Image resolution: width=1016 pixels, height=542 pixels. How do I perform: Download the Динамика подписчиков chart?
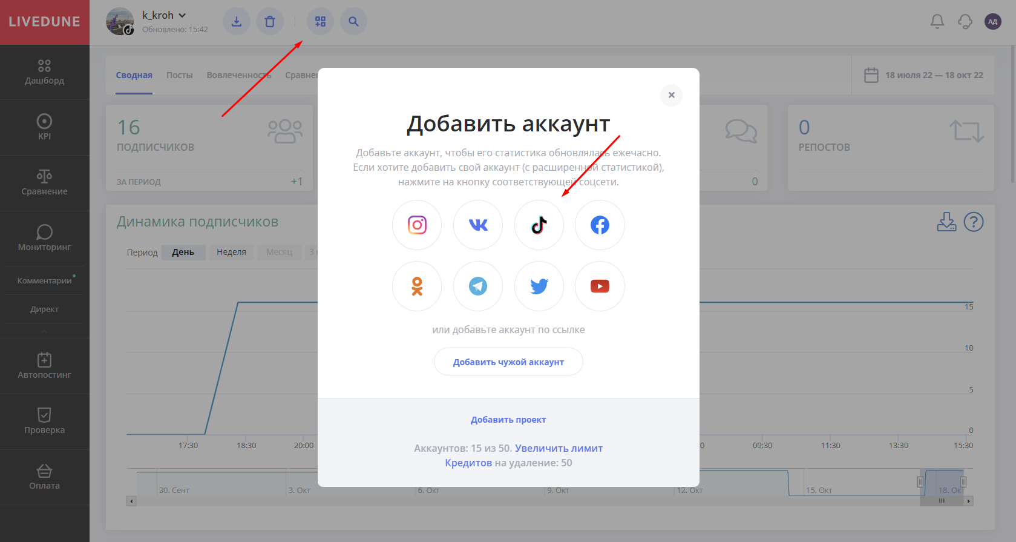(x=946, y=222)
